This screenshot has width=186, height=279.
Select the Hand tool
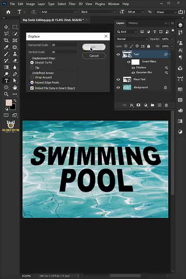click(15, 87)
